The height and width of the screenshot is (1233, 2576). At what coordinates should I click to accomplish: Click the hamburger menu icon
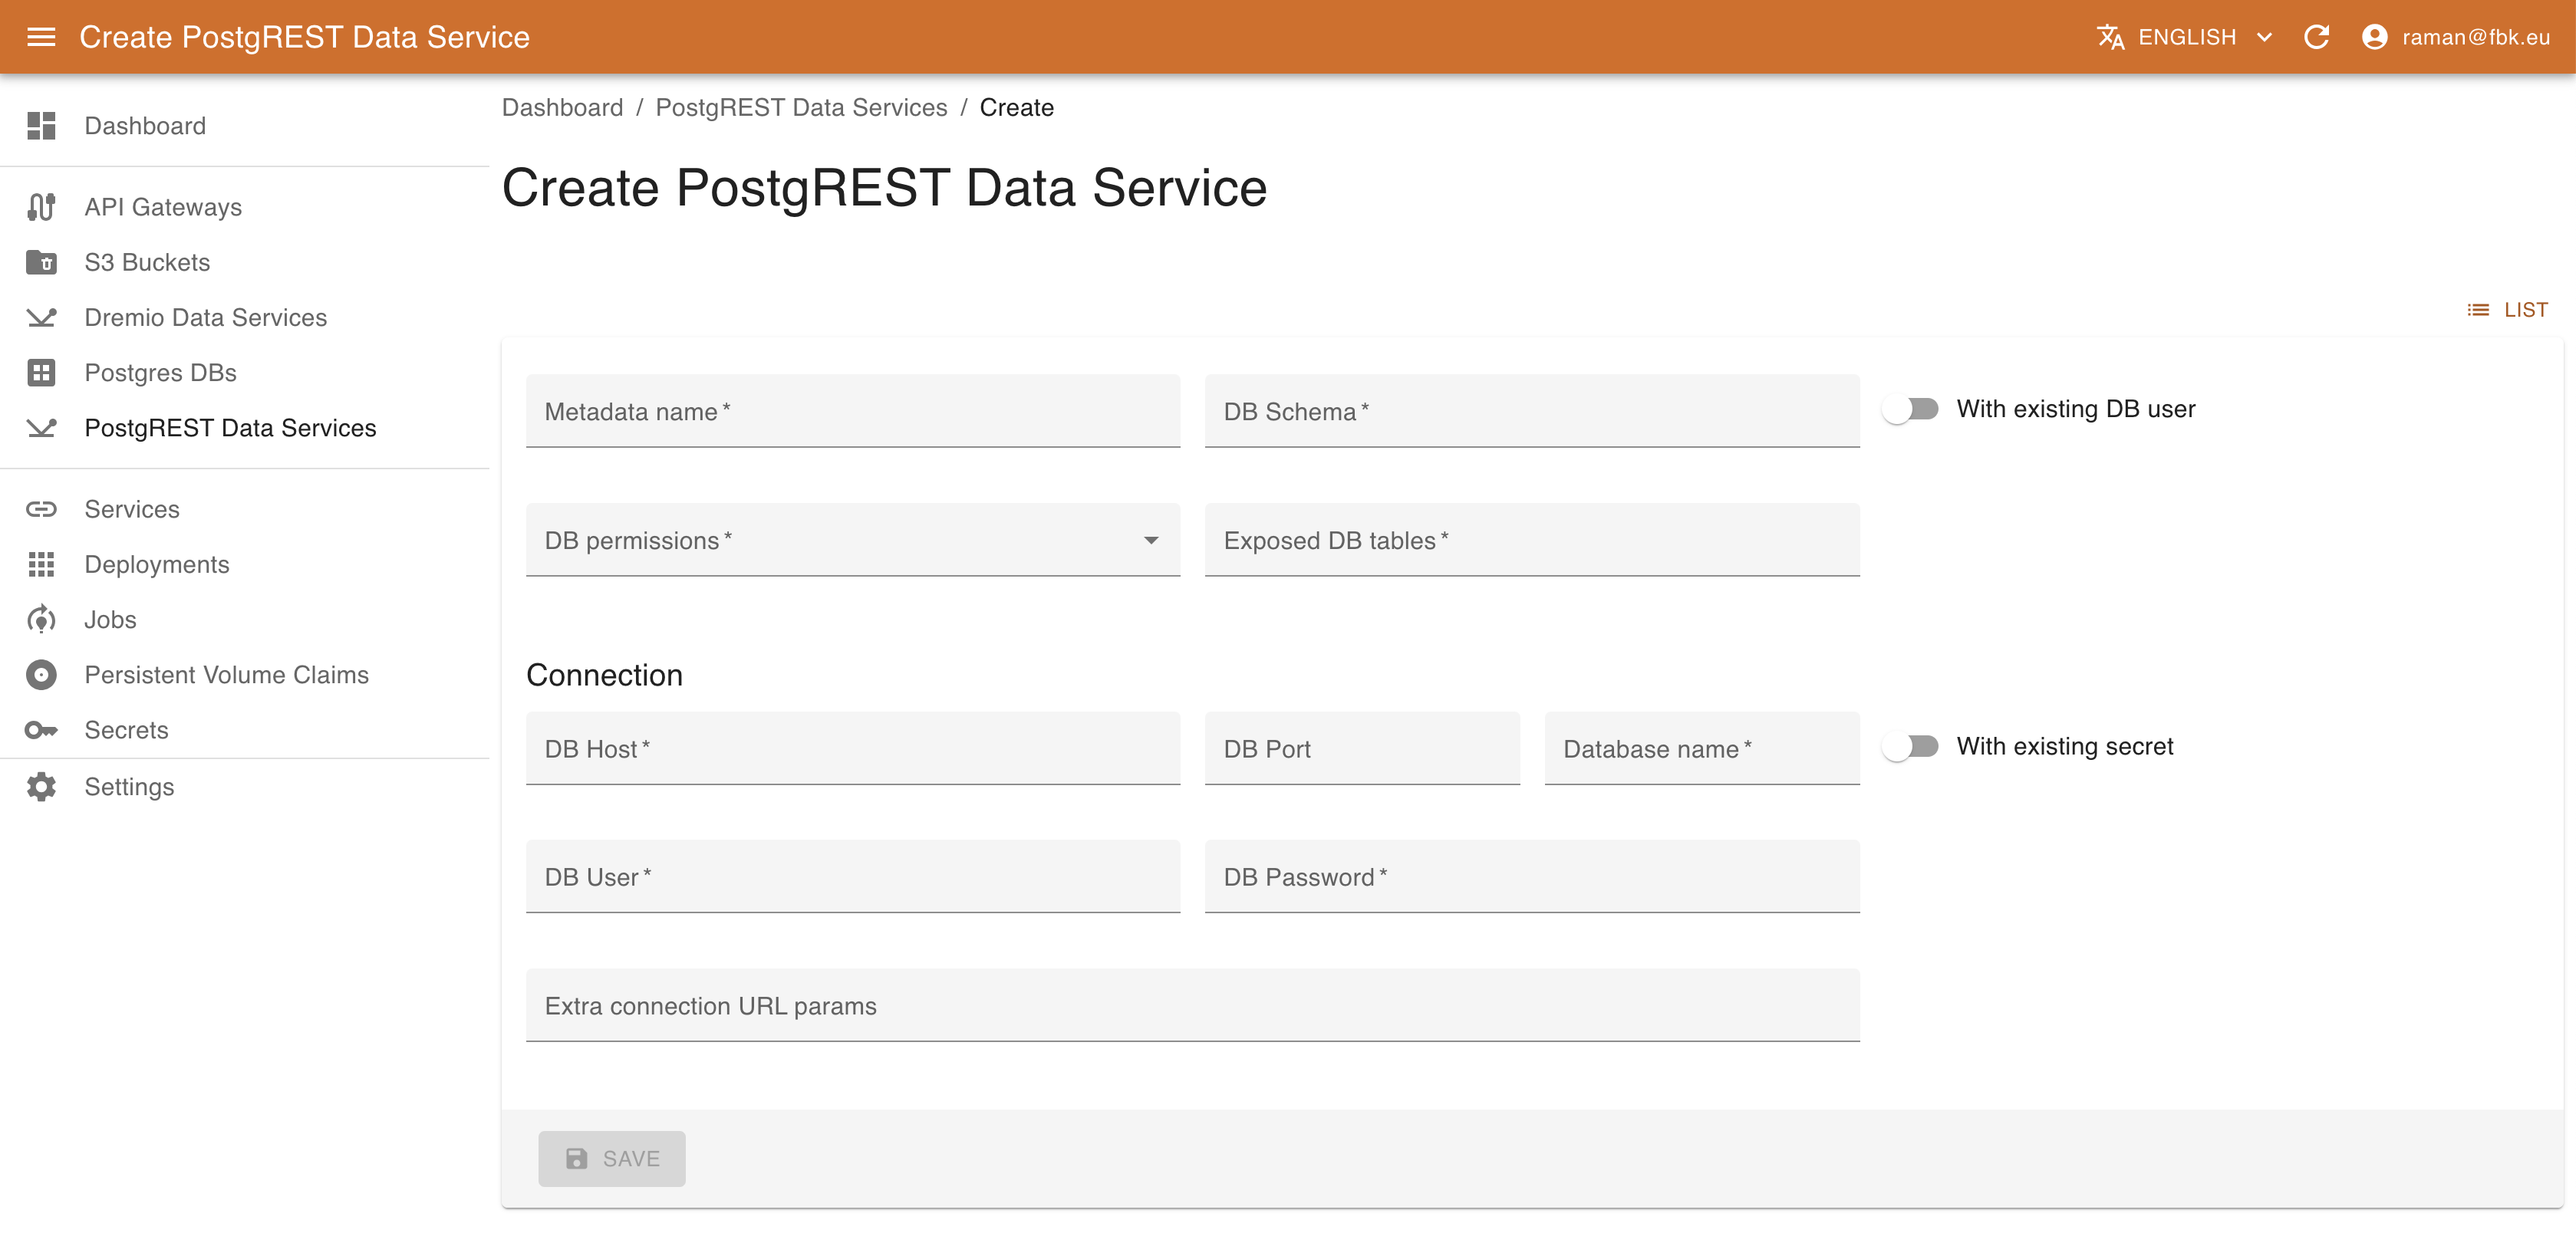pos(41,37)
